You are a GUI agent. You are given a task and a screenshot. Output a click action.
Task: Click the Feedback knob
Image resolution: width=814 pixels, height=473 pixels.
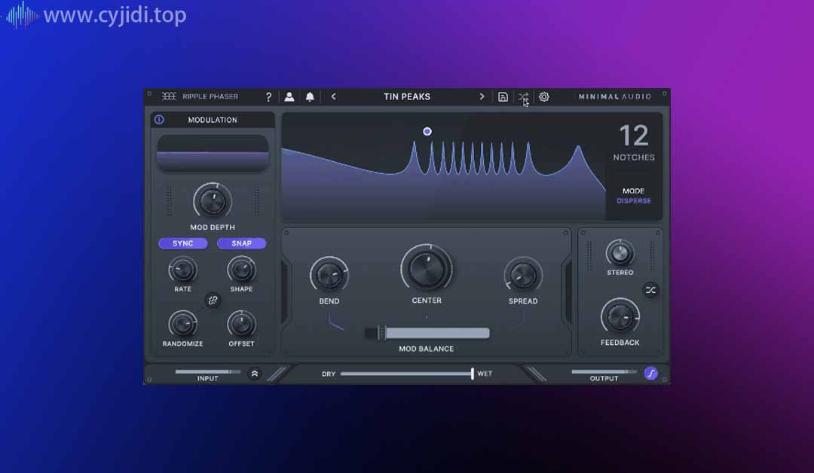tap(620, 316)
